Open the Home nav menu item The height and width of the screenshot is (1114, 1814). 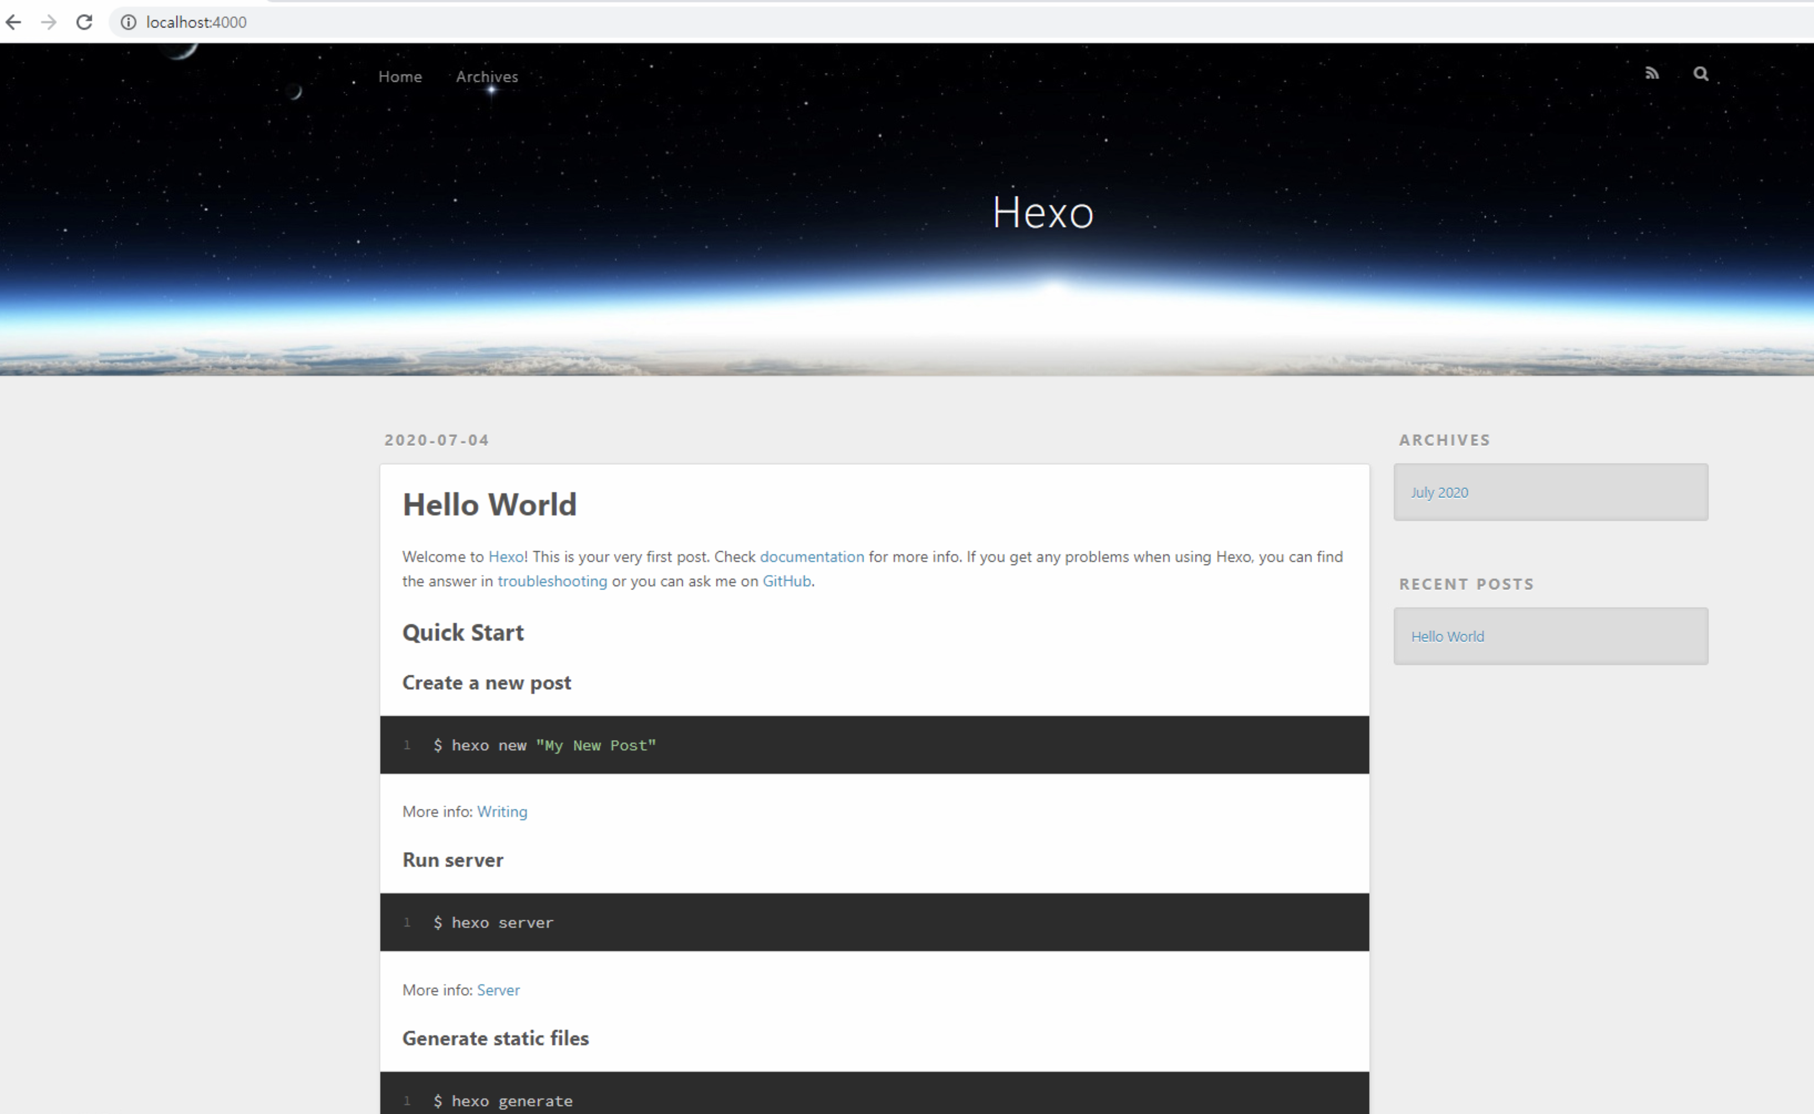click(x=400, y=76)
